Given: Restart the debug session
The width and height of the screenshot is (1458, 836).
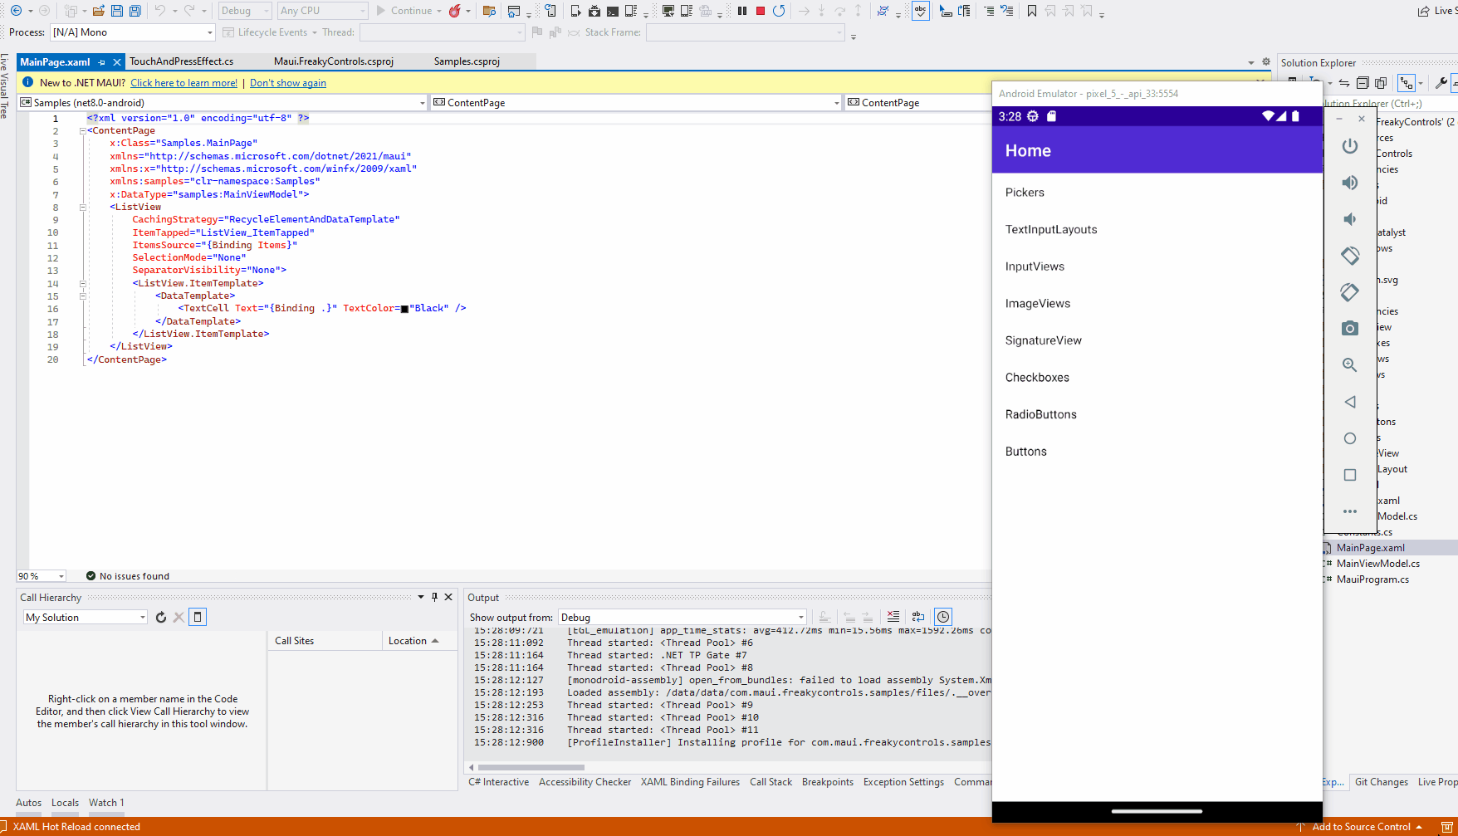Looking at the screenshot, I should point(778,11).
